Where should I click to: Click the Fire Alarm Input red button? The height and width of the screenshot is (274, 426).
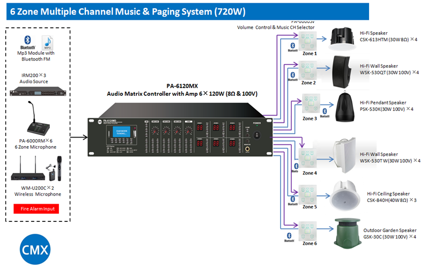click(x=36, y=208)
